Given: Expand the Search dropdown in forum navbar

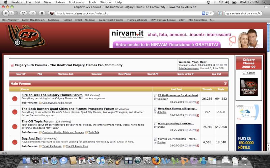Looking at the screenshot, I should pyautogui.click(x=153, y=74).
